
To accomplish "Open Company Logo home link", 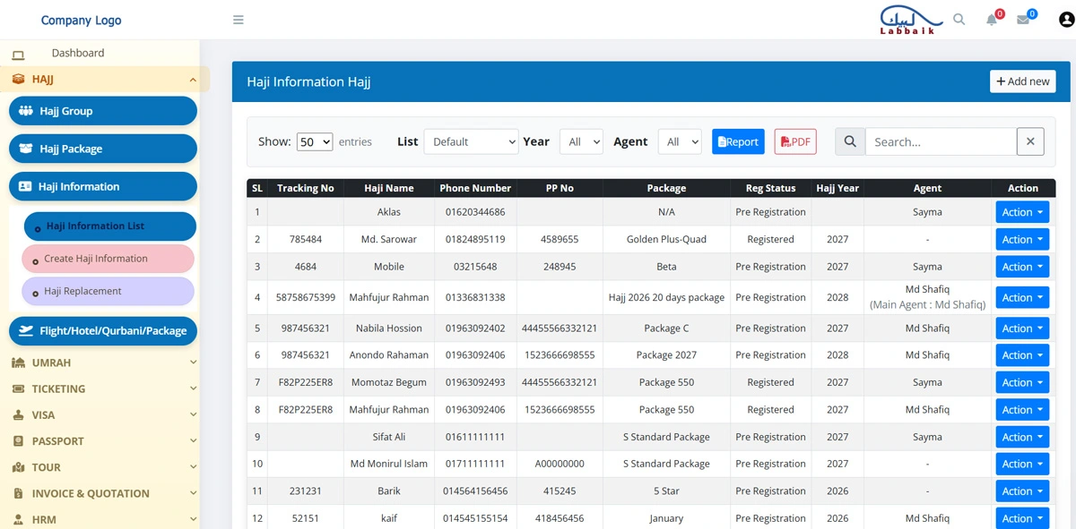I will point(81,20).
